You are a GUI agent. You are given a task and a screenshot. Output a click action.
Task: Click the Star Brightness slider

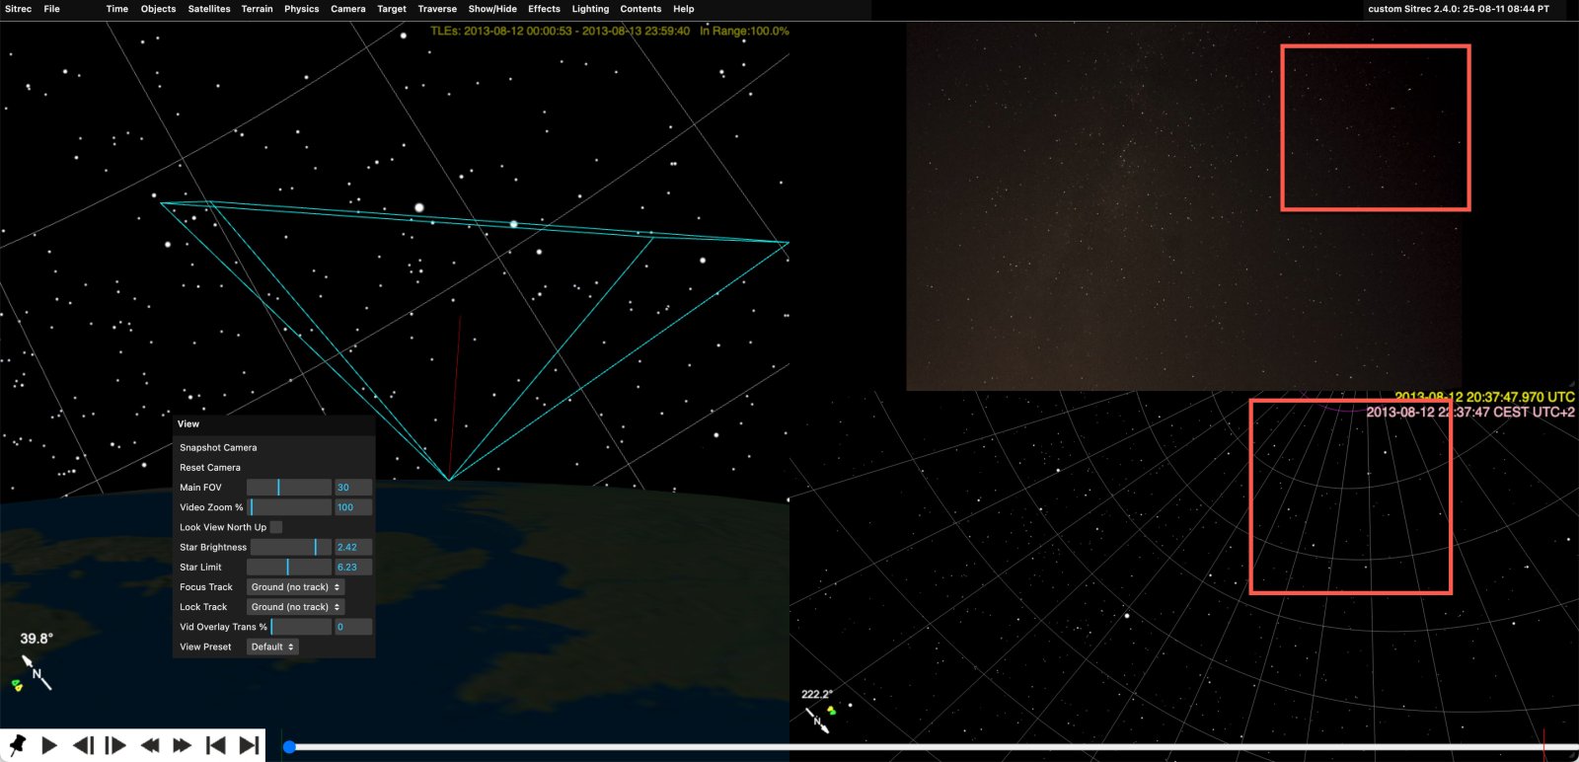tap(290, 547)
